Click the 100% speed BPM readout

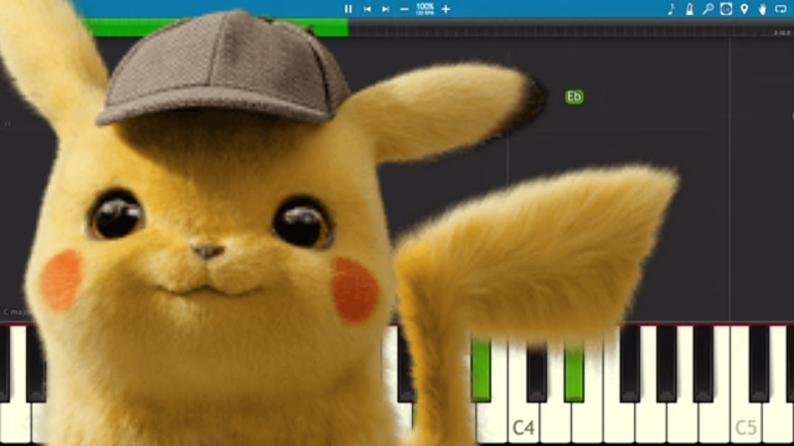click(x=425, y=9)
